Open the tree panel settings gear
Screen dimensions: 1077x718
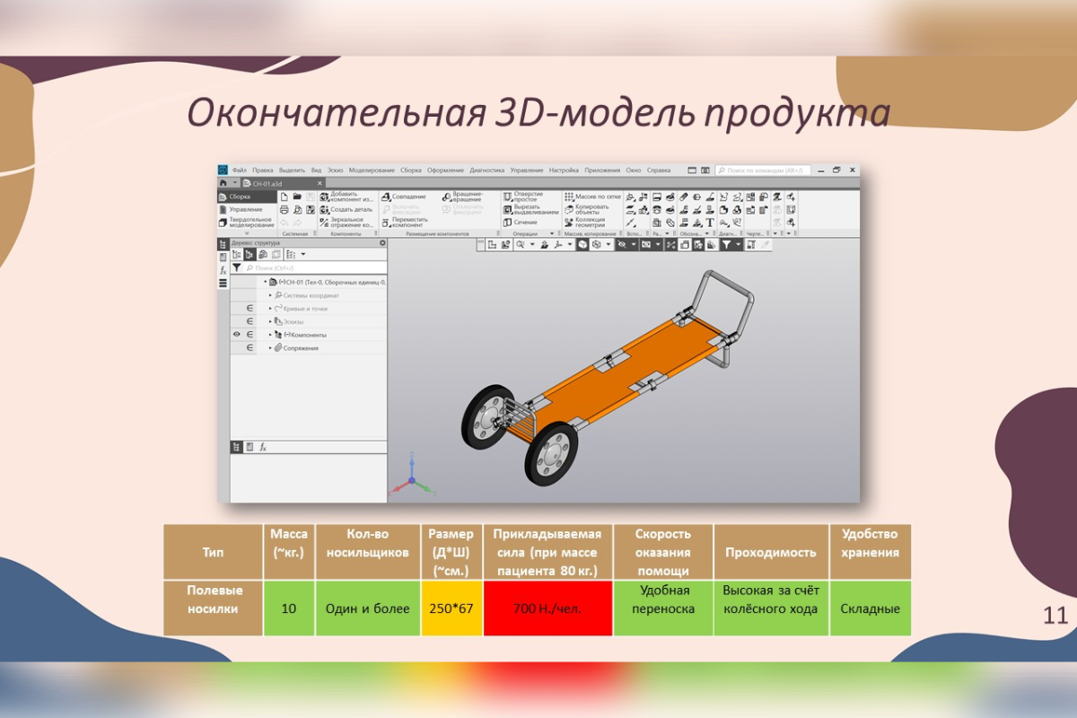[x=382, y=243]
